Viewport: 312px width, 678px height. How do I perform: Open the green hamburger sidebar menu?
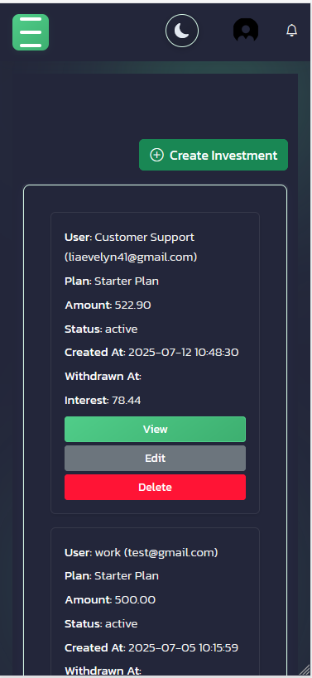click(31, 32)
